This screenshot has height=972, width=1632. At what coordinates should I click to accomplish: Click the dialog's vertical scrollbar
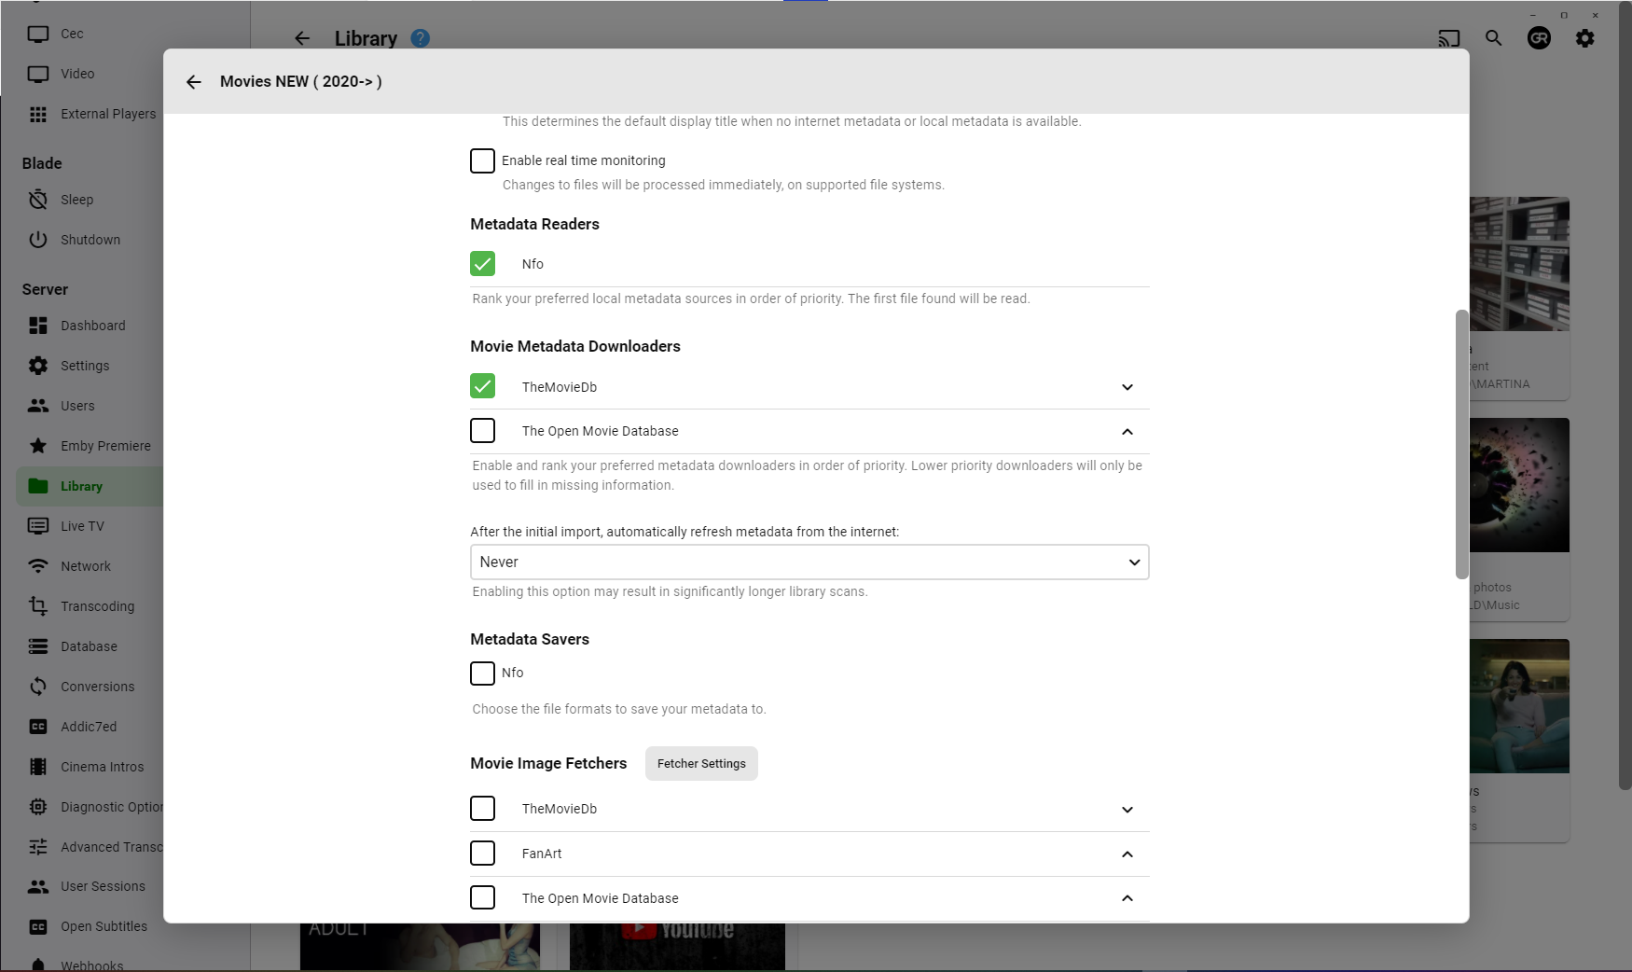click(1461, 444)
